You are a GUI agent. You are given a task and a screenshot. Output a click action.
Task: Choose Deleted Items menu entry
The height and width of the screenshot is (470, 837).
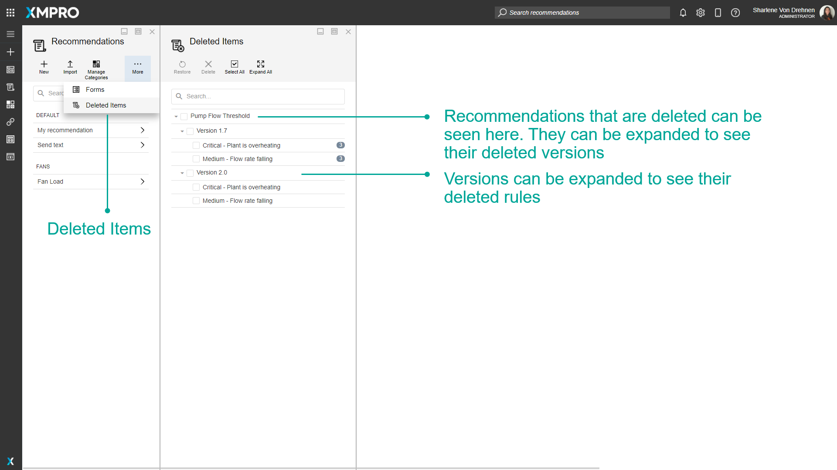[106, 105]
